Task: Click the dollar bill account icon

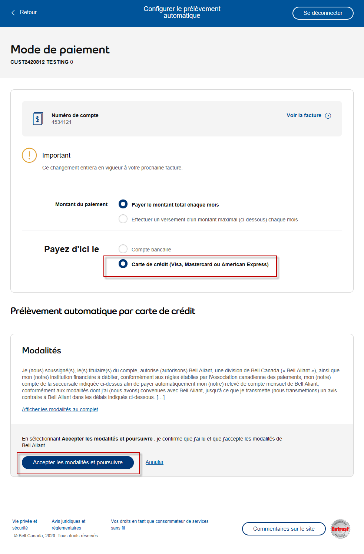Action: pos(38,119)
